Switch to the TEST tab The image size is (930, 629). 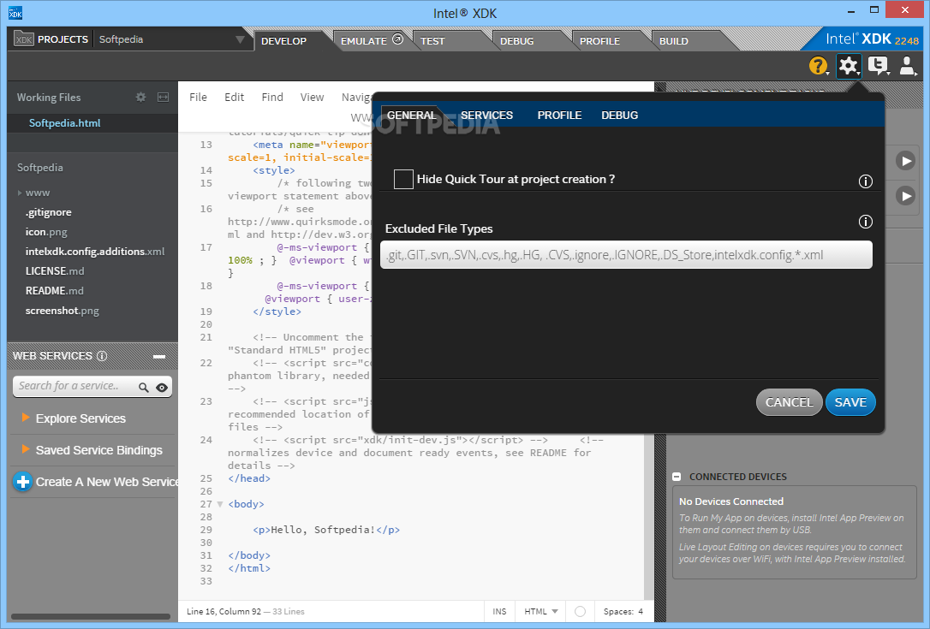coord(432,41)
